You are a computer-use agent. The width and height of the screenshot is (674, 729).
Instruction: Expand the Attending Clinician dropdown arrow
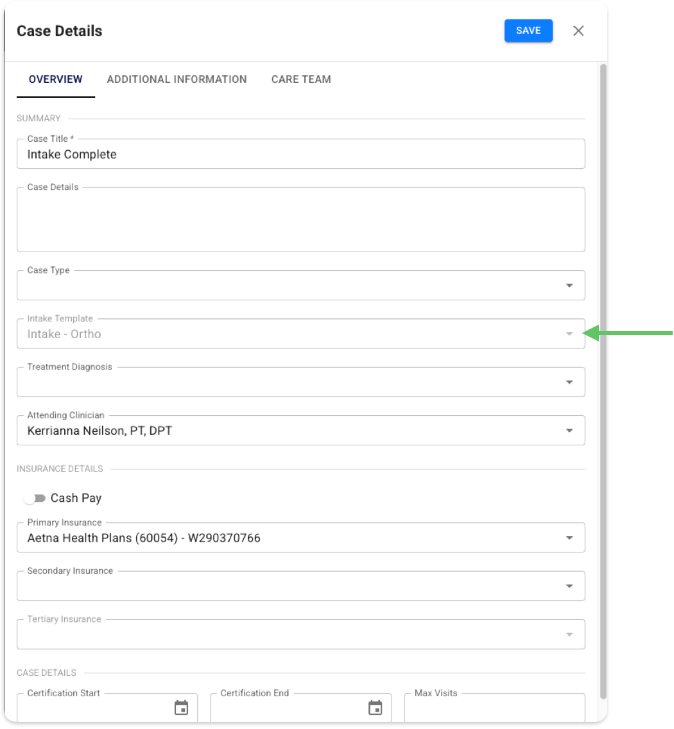(x=569, y=431)
